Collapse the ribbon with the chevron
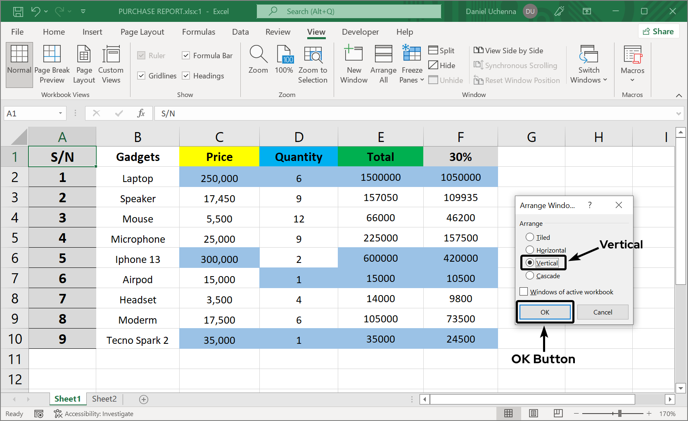This screenshot has width=688, height=421. click(679, 95)
